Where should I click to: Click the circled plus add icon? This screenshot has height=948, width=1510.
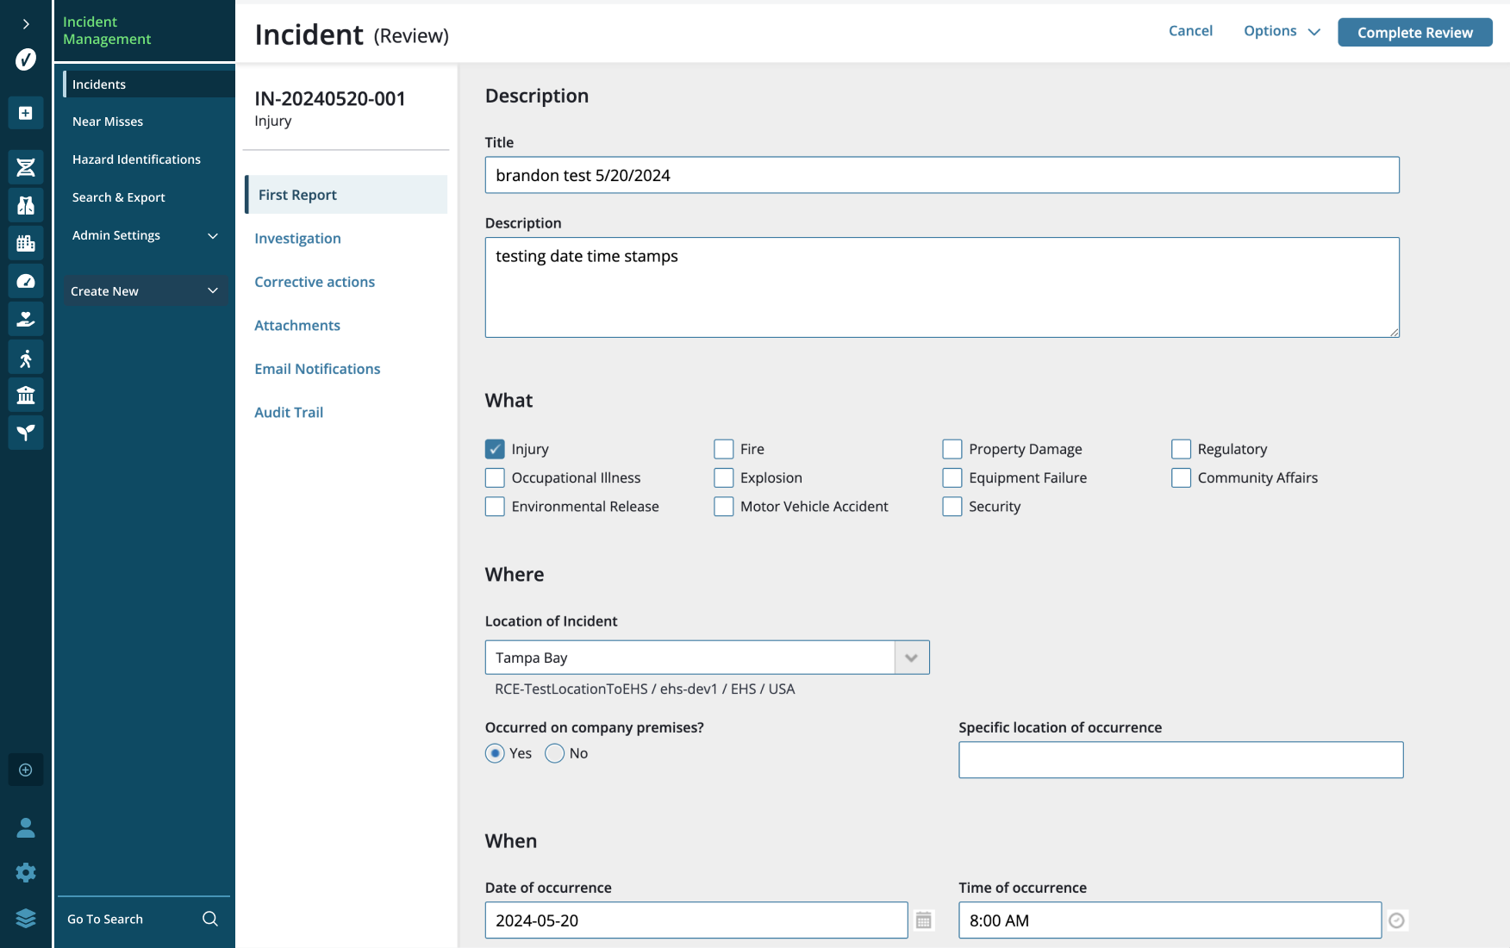coord(26,770)
